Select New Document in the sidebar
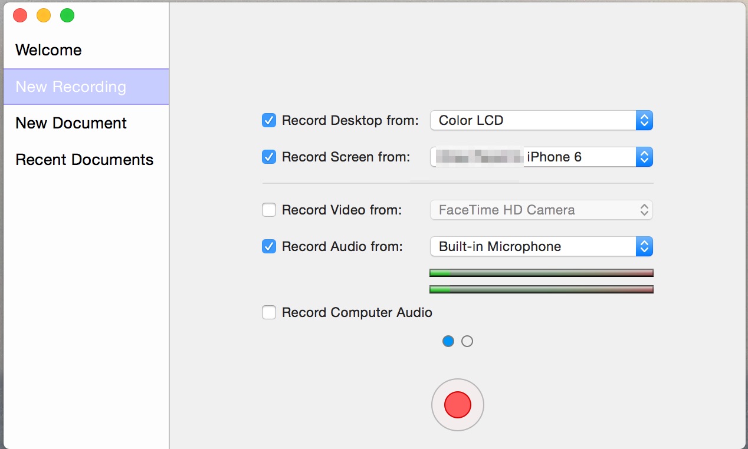Viewport: 748px width, 449px height. pyautogui.click(x=71, y=123)
